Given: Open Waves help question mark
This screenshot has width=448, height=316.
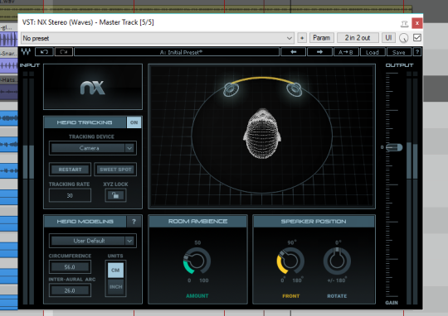Looking at the screenshot, I should [x=417, y=52].
